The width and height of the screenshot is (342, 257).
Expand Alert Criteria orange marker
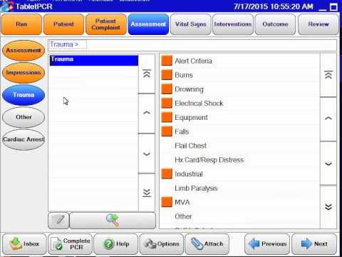tap(167, 61)
